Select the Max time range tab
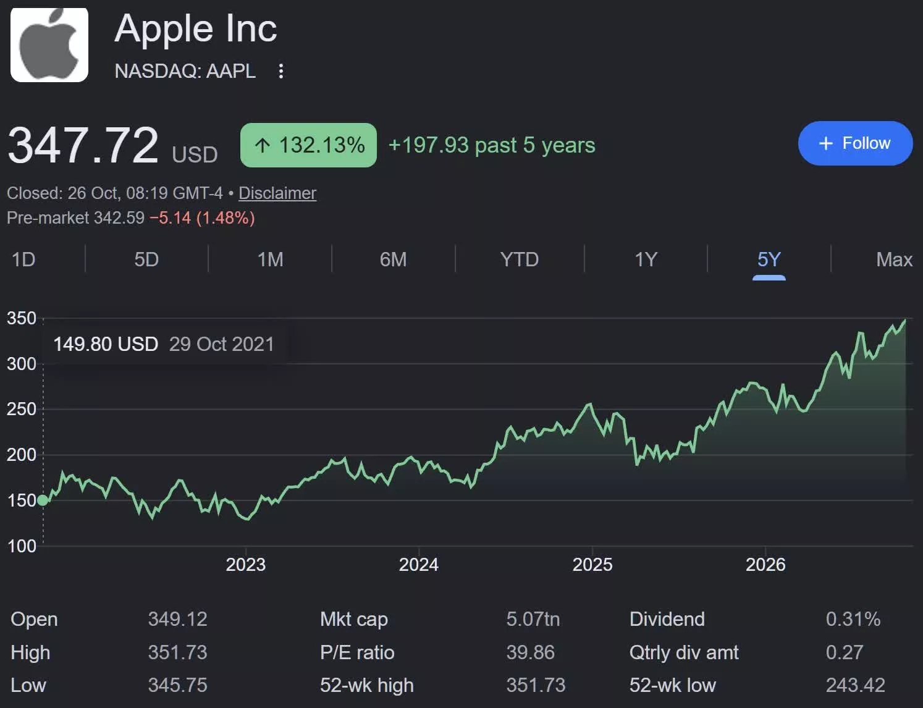 tap(894, 259)
